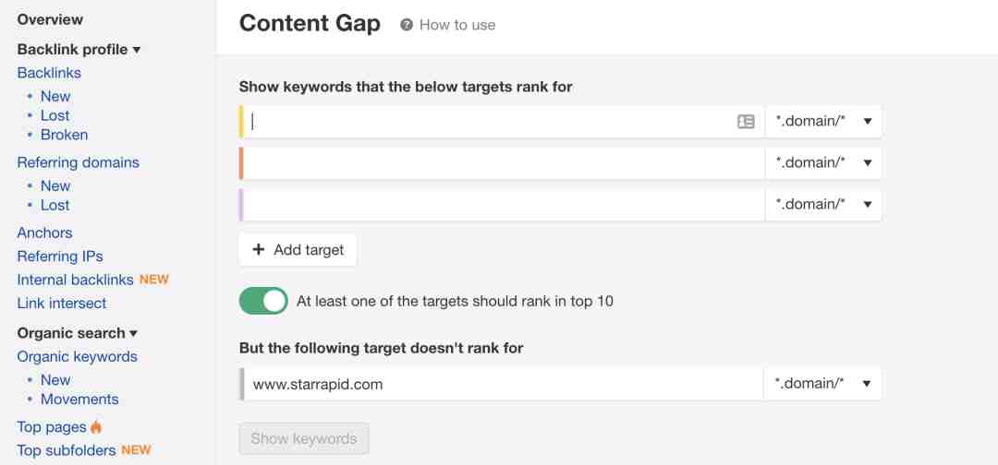Image resolution: width=998 pixels, height=465 pixels.
Task: Go to Overview in the sidebar
Action: (x=50, y=19)
